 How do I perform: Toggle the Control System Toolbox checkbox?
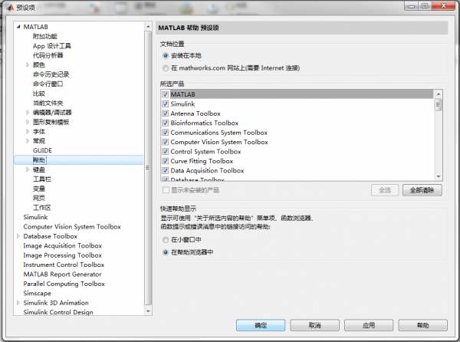click(165, 152)
